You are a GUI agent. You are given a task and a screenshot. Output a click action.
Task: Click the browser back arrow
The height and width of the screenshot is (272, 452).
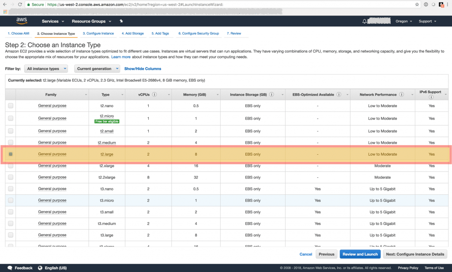[x=4, y=4]
